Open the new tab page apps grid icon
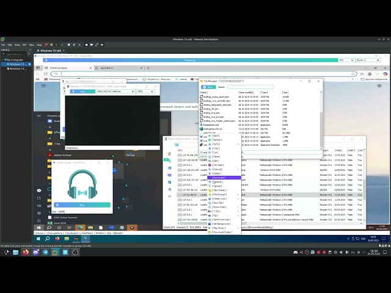Viewport: 391px width, 293px height. pos(43,85)
